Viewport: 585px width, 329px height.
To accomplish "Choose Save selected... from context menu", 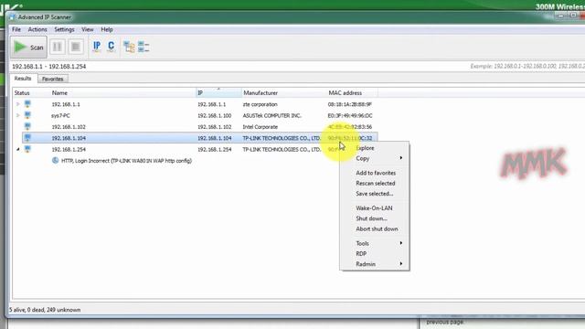I will (x=375, y=194).
